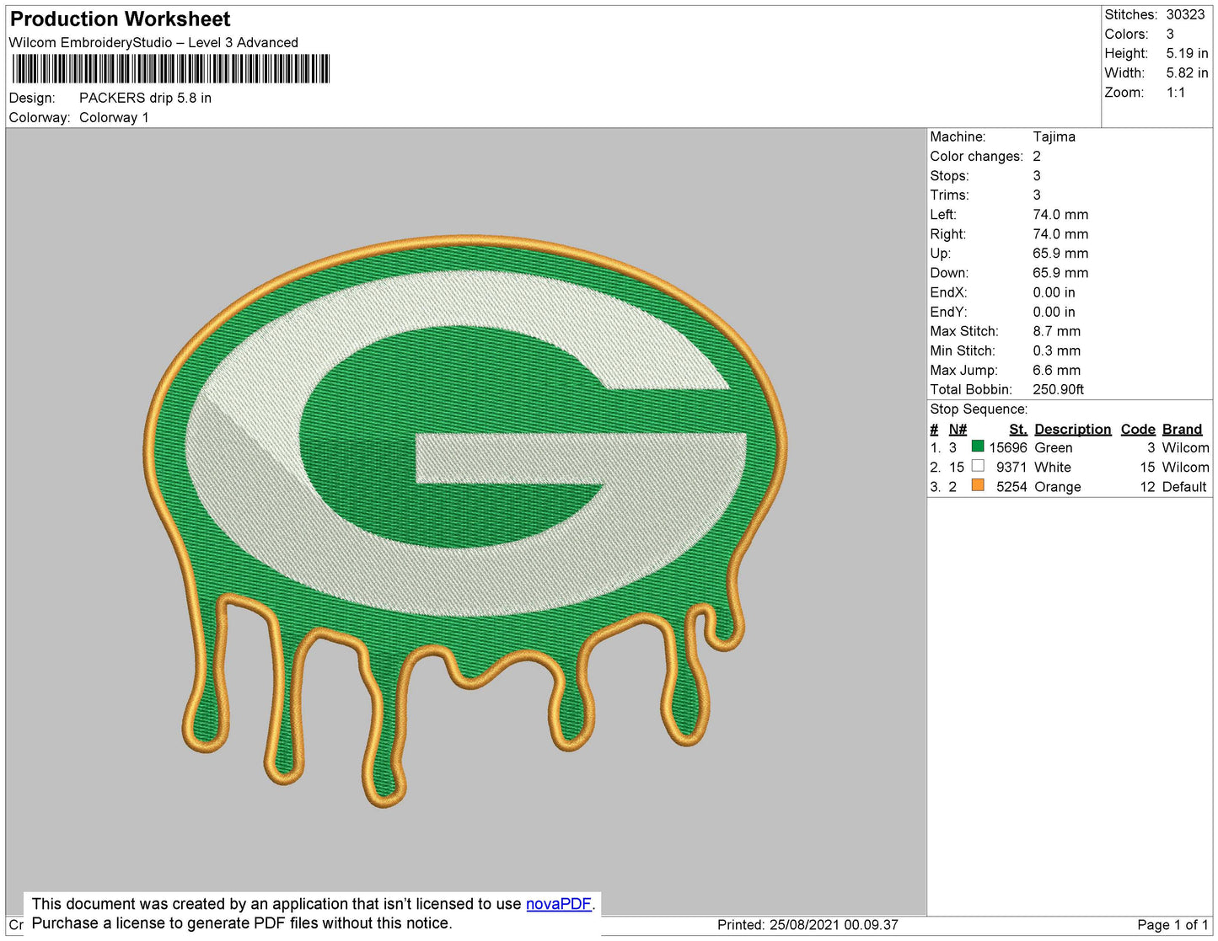This screenshot has height=941, width=1218.
Task: Click the 'Colors:' label in the header
Action: pos(1126,35)
